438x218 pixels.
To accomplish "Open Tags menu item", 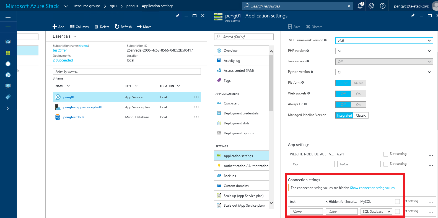I will coord(242,80).
